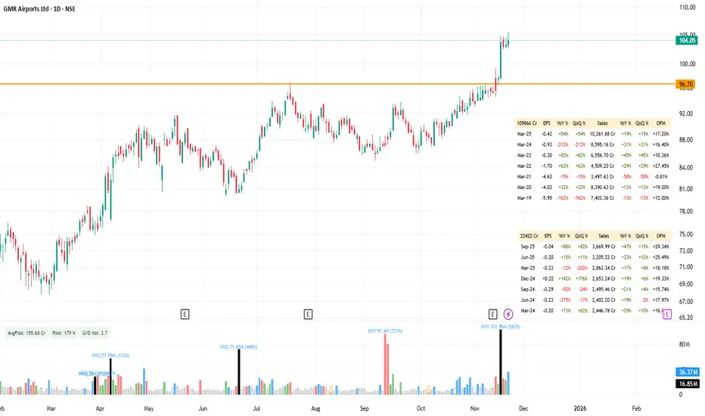Click the Sep label on the time axis
The image size is (705, 416).
point(364,408)
